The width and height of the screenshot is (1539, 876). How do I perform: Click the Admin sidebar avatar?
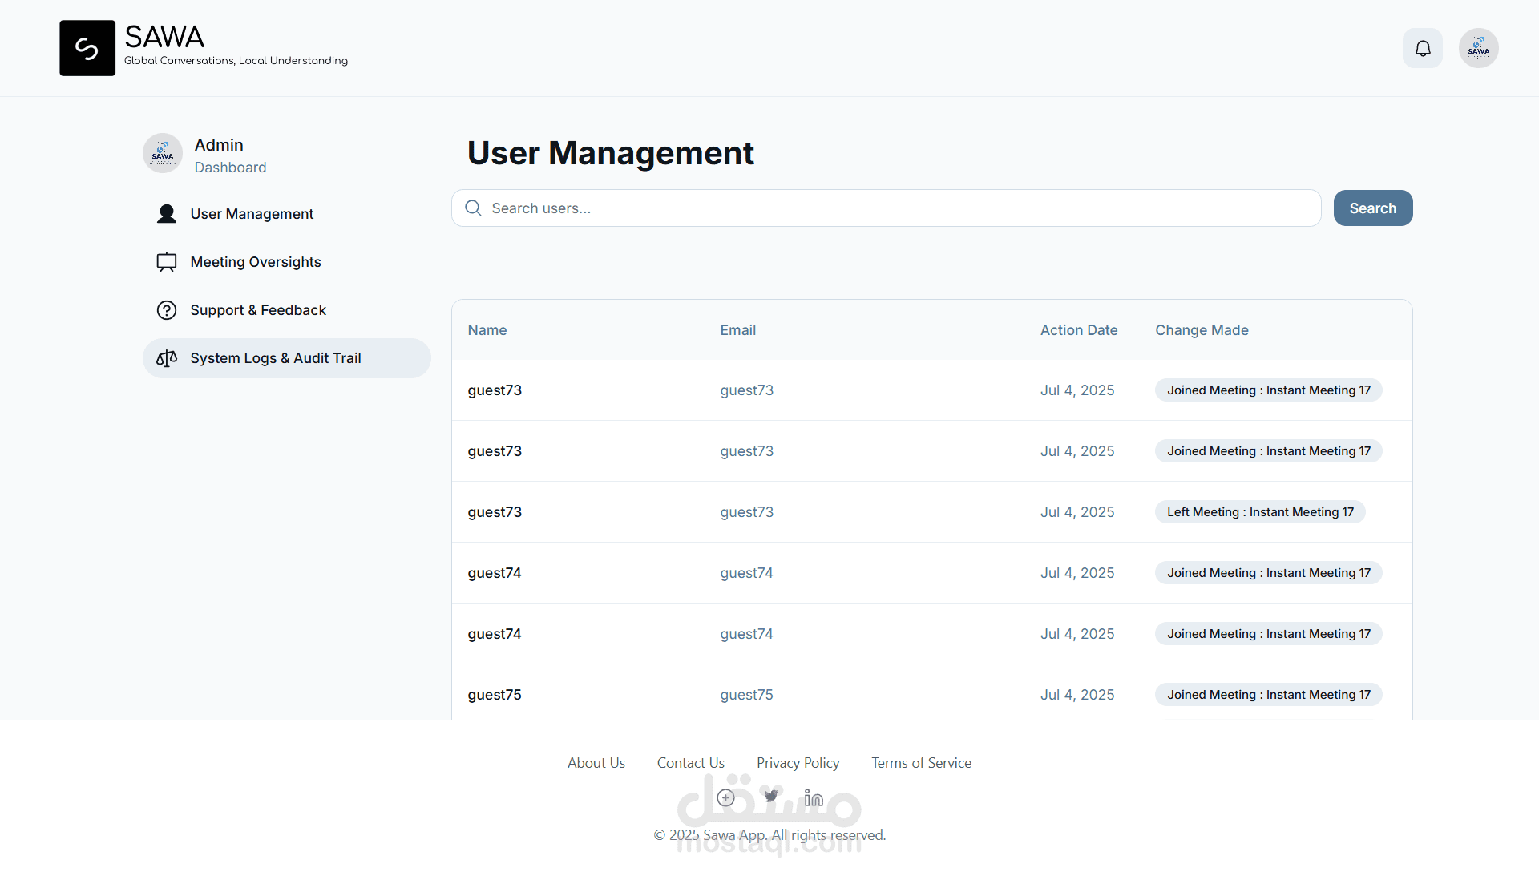[163, 153]
